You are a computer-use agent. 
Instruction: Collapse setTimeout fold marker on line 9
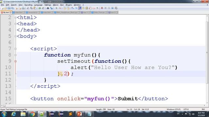(15, 61)
